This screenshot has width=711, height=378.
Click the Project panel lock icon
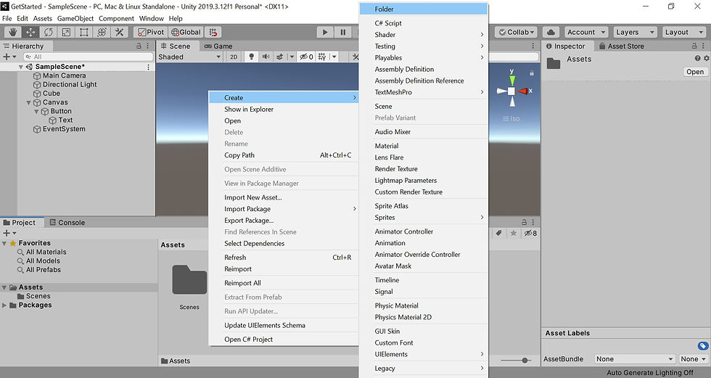(524, 222)
